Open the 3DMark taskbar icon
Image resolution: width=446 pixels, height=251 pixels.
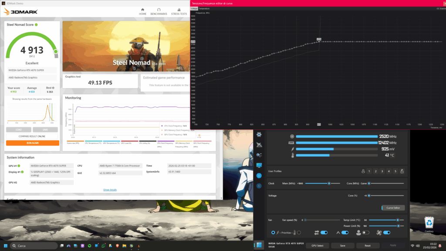[x=138, y=246]
